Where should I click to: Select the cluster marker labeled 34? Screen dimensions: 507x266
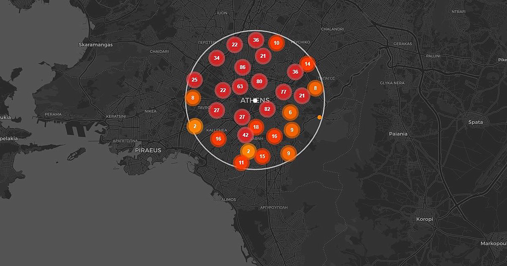217,58
